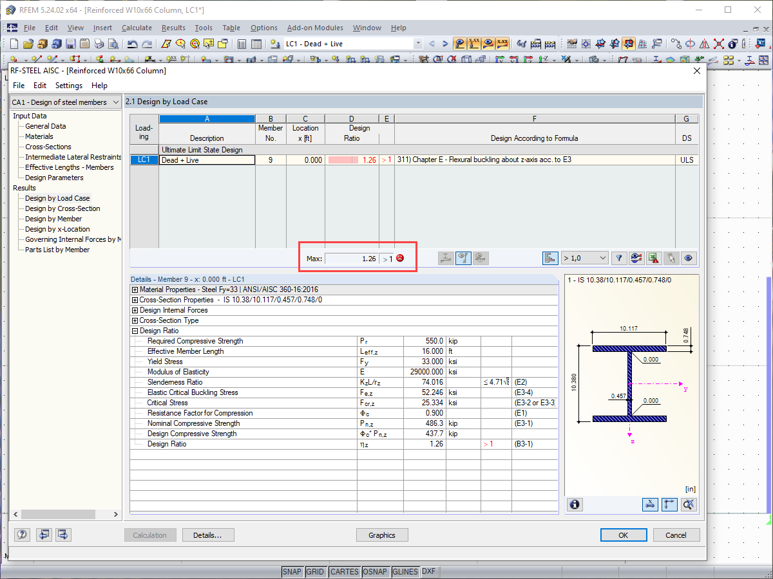The width and height of the screenshot is (773, 579).
Task: Click the New model icon in main toolbar
Action: 14,44
